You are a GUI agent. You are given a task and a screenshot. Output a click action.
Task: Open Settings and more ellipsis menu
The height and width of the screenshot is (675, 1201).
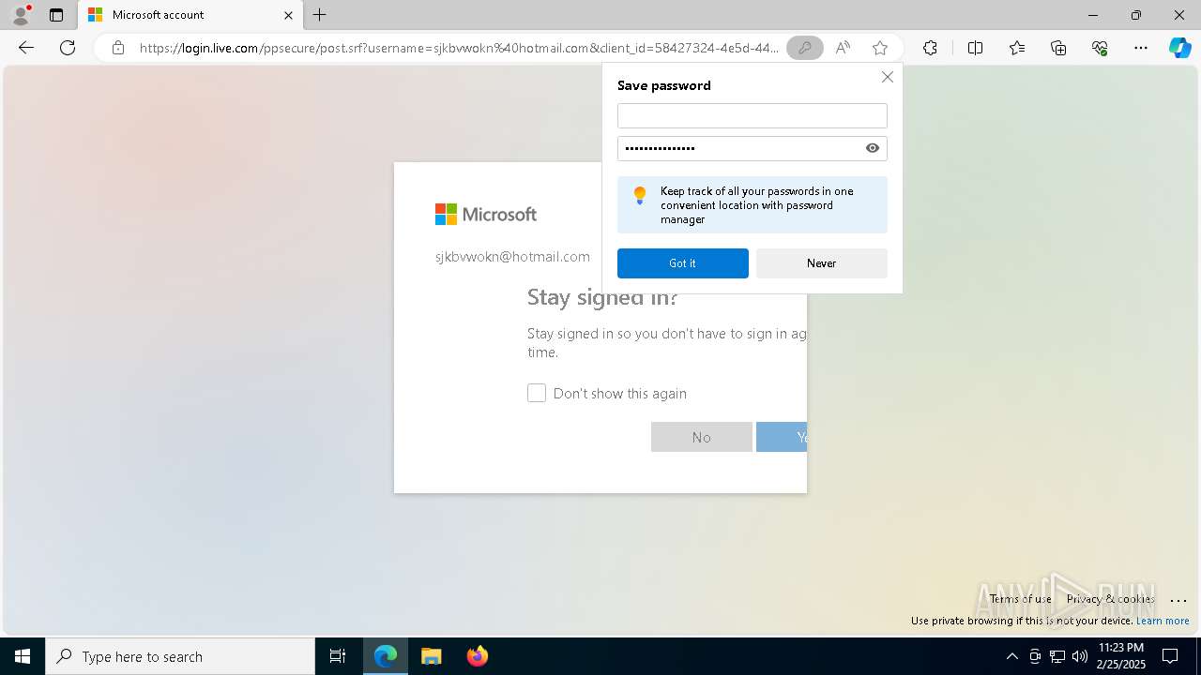[1141, 48]
